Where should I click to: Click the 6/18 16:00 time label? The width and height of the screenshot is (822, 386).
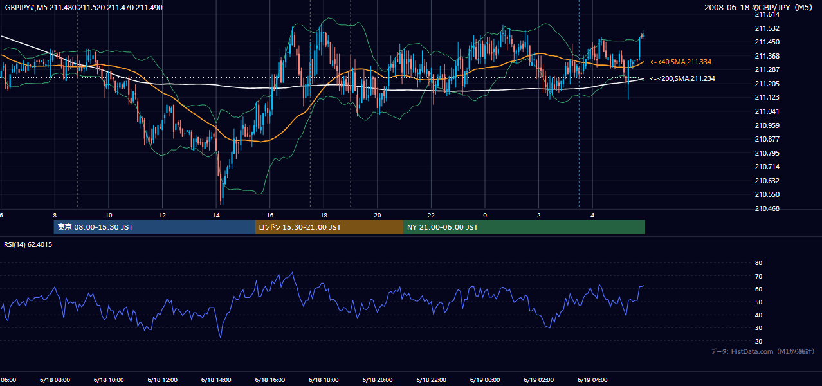point(269,380)
